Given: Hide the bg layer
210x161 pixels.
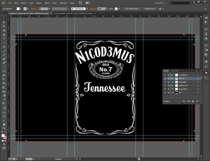Looking at the screenshot, I should (x=165, y=92).
